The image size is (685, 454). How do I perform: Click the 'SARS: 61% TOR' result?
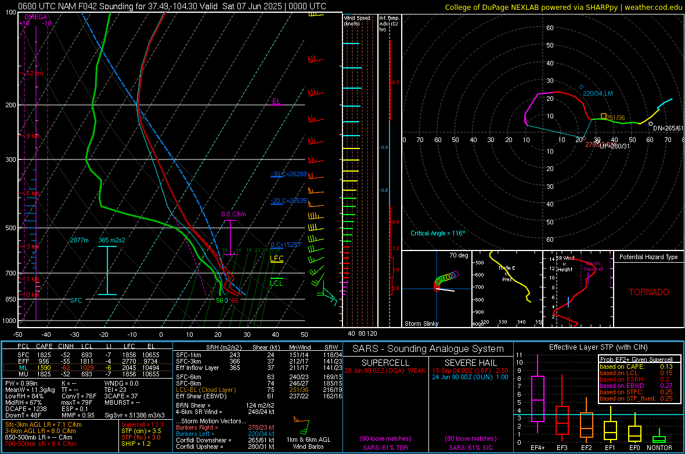(x=385, y=448)
